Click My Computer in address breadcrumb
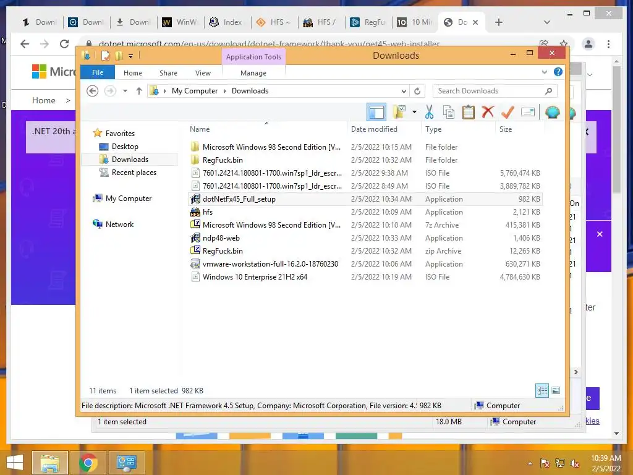Viewport: 633px width, 475px height. 195,91
